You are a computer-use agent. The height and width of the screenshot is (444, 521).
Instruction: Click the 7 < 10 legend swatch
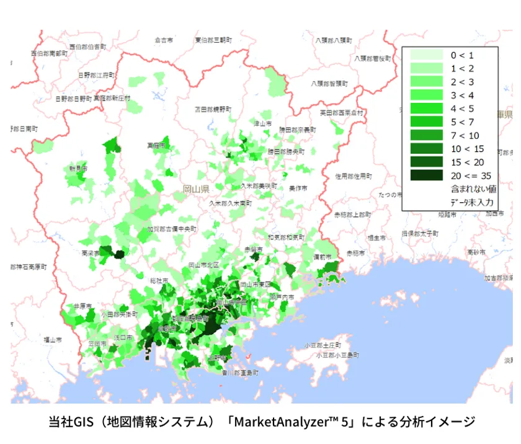point(426,135)
